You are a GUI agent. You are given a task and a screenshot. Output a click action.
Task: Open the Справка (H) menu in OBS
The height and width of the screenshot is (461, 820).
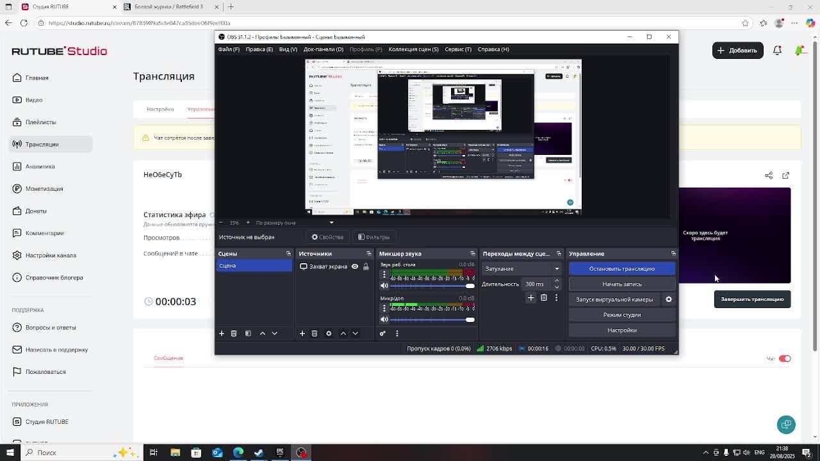point(493,49)
